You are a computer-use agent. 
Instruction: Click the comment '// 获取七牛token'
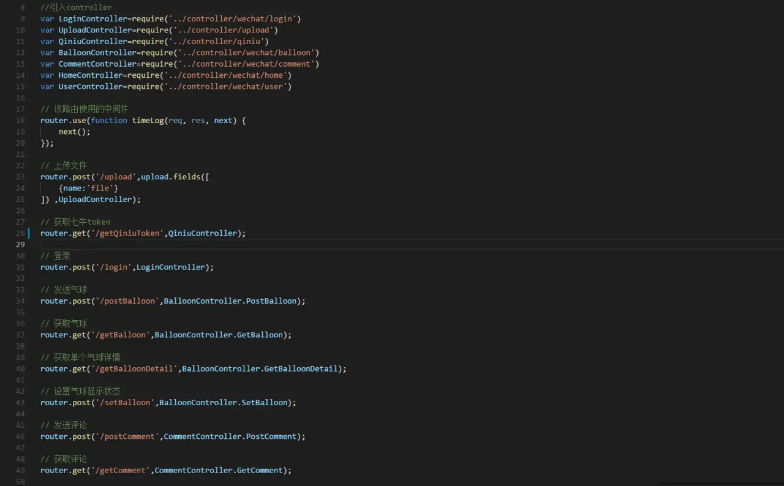tap(75, 222)
